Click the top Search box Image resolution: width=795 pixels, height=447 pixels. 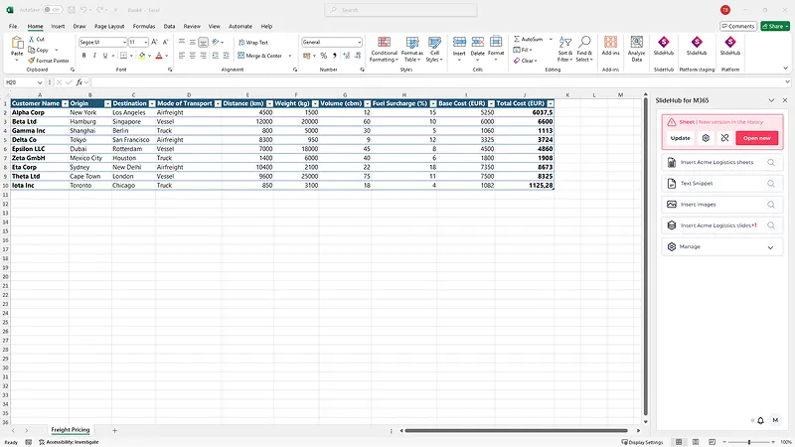[400, 10]
